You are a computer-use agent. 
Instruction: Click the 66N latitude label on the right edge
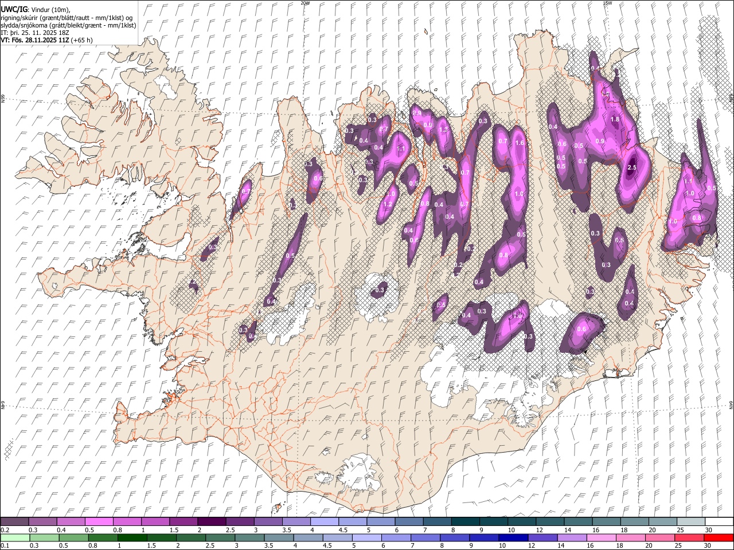(731, 99)
